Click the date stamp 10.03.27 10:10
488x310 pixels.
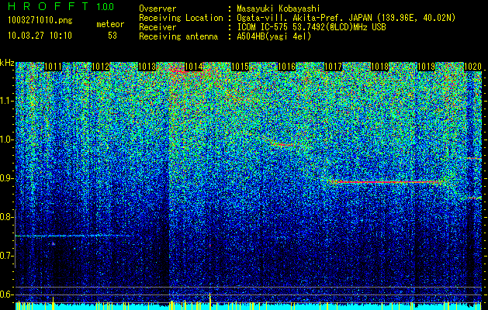[x=40, y=36]
